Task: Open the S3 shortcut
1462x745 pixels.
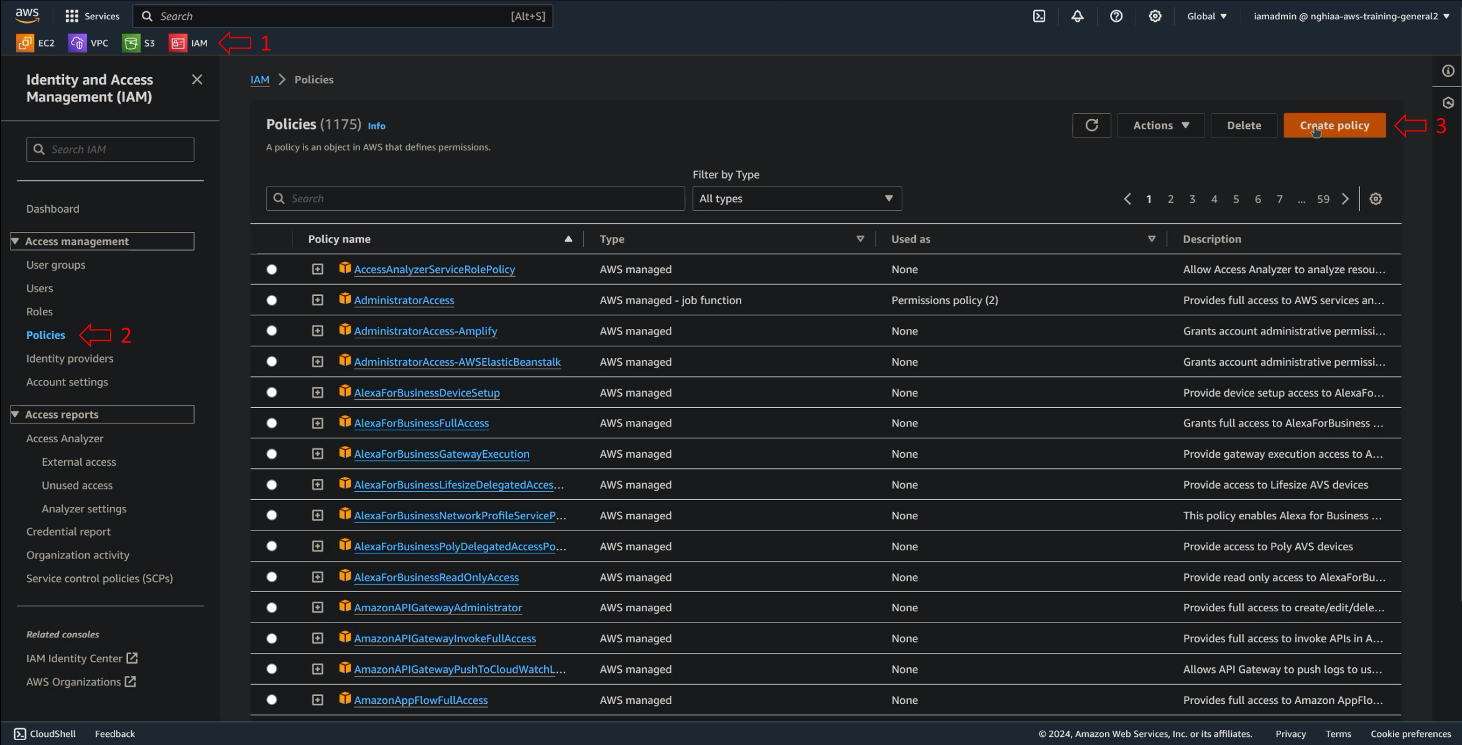Action: click(139, 43)
